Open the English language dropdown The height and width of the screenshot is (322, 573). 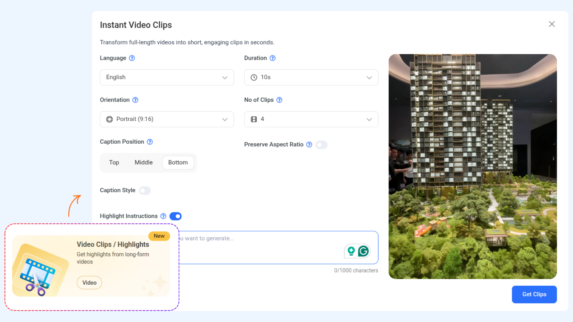[x=167, y=78]
